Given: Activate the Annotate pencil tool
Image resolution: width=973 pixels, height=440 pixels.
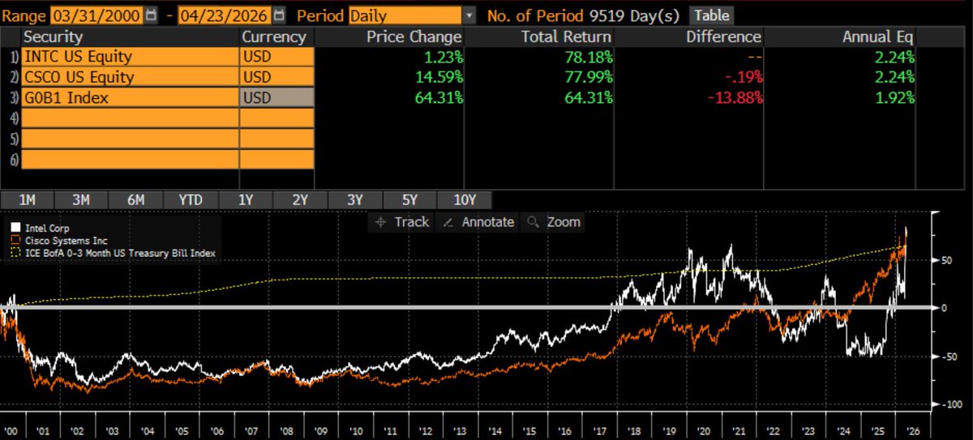Looking at the screenshot, I should coord(479,221).
